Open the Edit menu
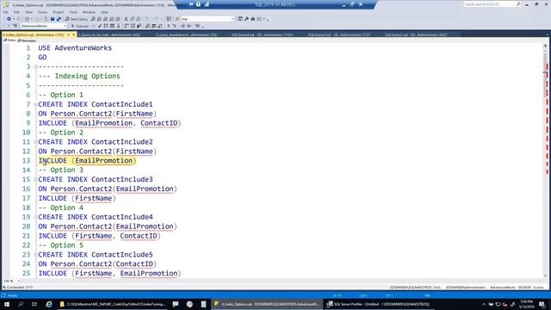This screenshot has width=551, height=310. (16, 12)
